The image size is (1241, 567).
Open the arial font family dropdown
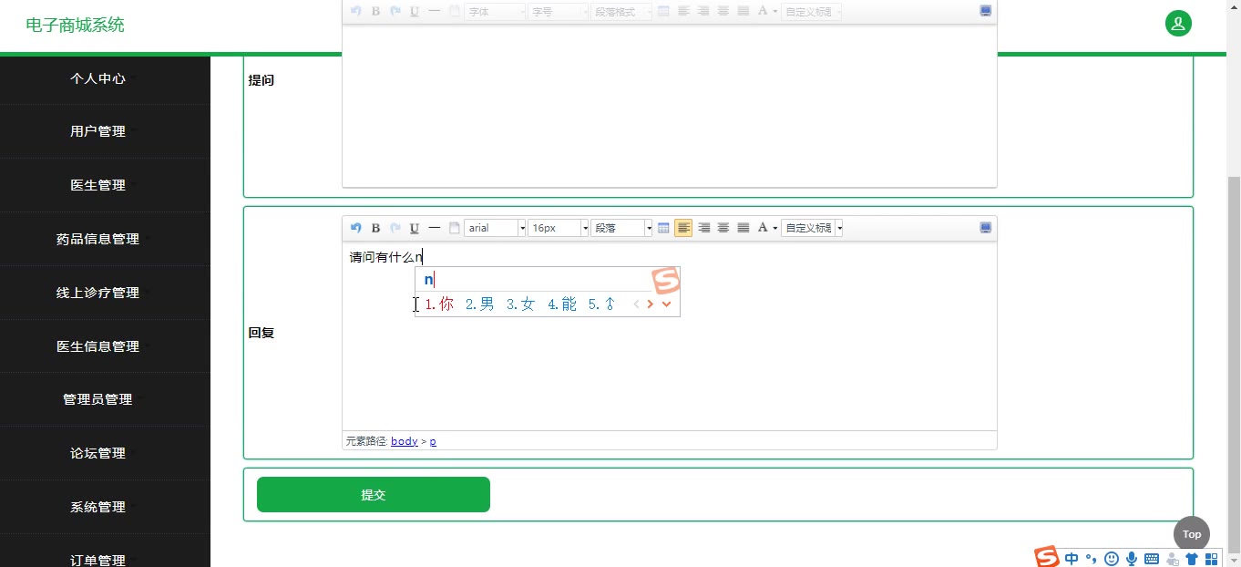tap(495, 228)
